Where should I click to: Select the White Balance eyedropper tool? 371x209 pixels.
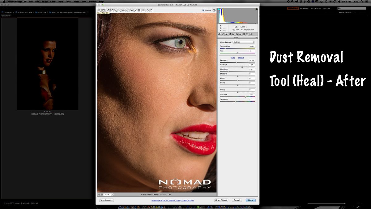click(107, 10)
